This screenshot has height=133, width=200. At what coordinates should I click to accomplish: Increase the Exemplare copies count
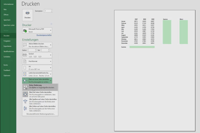click(51, 10)
